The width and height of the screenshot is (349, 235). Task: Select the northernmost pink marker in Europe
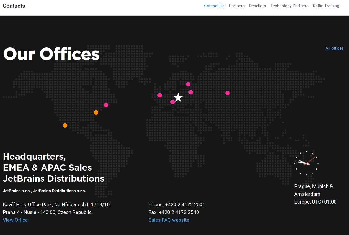pyautogui.click(x=188, y=84)
